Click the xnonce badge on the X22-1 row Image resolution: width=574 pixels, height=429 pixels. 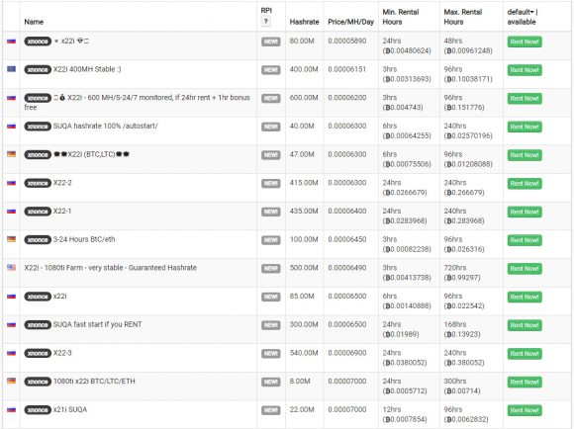coord(38,212)
